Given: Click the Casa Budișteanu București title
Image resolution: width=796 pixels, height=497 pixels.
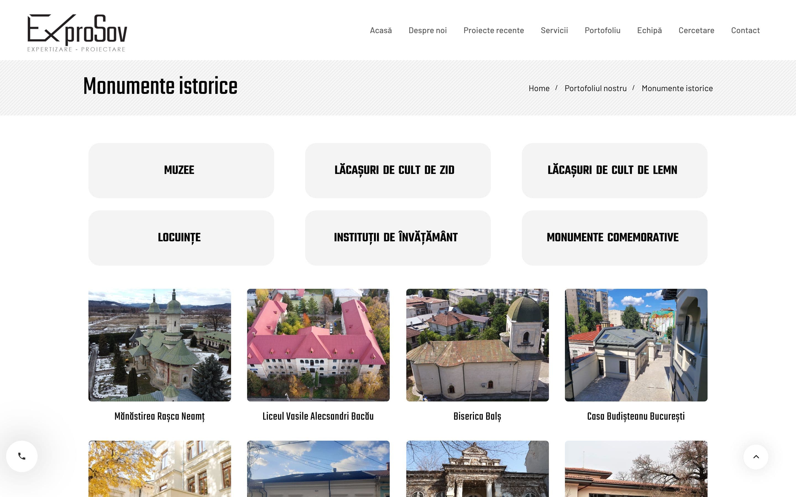Looking at the screenshot, I should pos(636,416).
